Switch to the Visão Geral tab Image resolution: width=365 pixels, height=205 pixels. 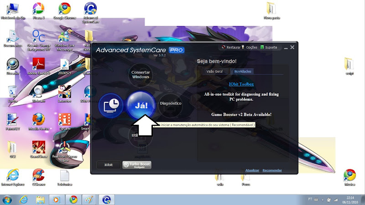(x=214, y=72)
